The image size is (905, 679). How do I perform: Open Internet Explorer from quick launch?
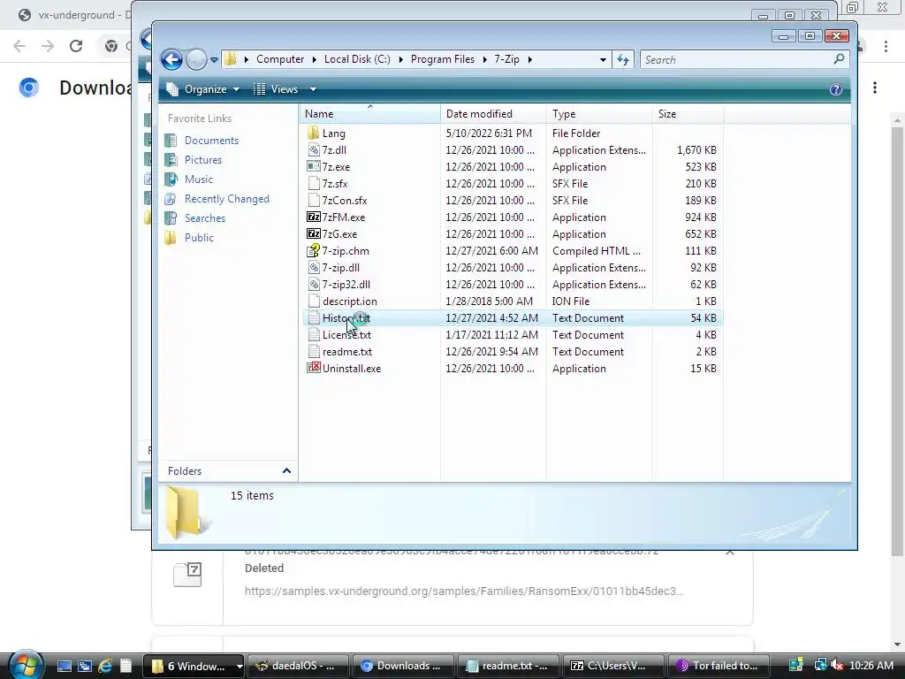[x=106, y=666]
